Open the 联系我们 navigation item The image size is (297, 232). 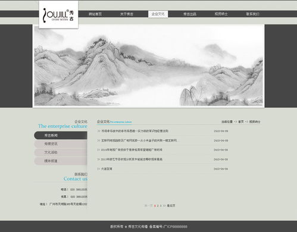coord(253,14)
